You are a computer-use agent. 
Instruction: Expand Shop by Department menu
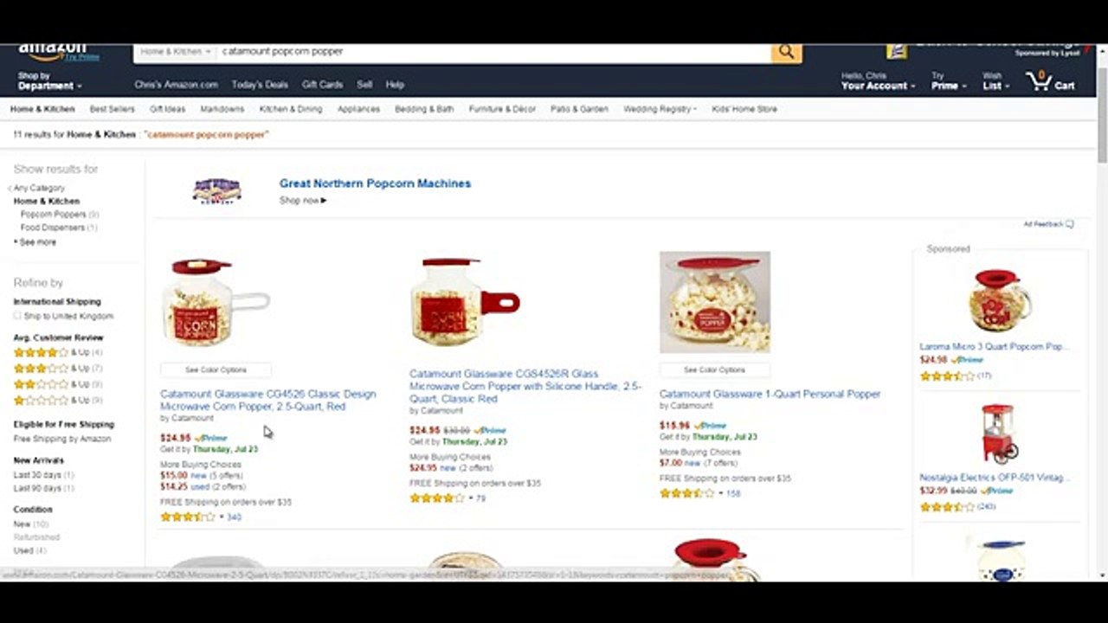pos(49,81)
